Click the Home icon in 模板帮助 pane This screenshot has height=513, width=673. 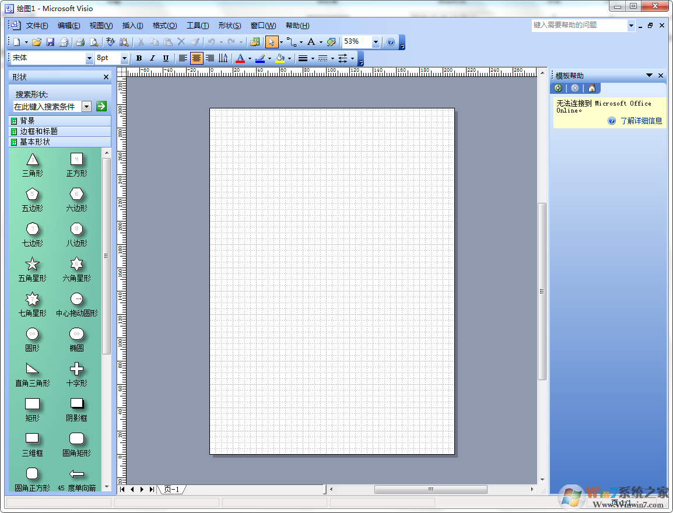click(x=592, y=88)
